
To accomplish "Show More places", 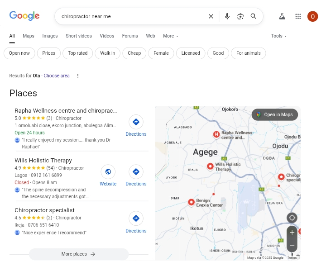I will tap(79, 254).
